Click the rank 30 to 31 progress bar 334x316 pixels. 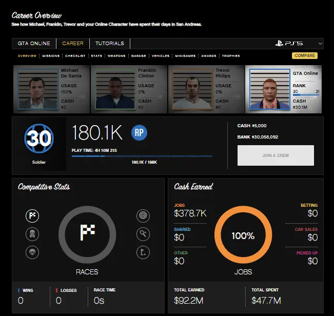pyautogui.click(x=306, y=95)
